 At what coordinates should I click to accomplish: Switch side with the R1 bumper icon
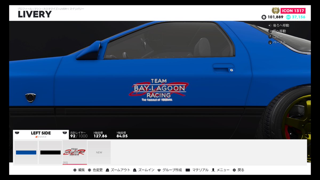65,133
